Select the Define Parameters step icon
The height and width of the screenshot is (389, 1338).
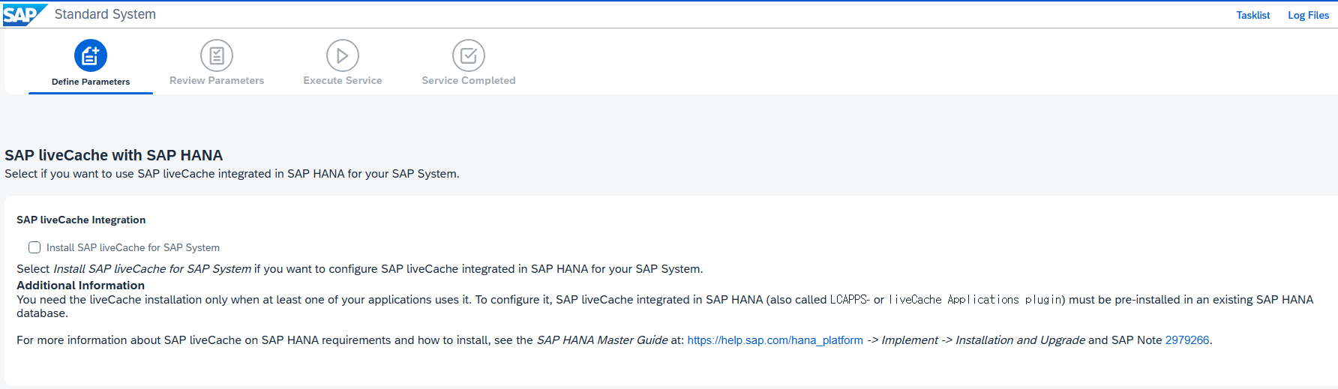pos(91,55)
